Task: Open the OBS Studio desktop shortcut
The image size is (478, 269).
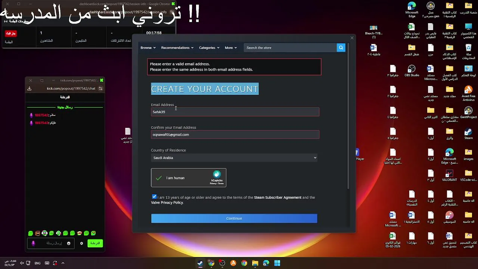Action: click(412, 71)
